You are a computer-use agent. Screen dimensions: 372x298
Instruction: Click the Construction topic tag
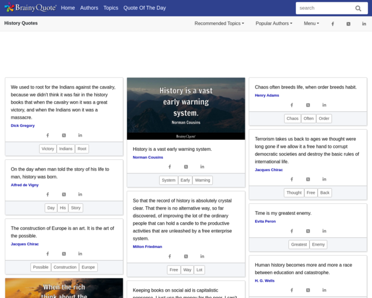pos(65,267)
